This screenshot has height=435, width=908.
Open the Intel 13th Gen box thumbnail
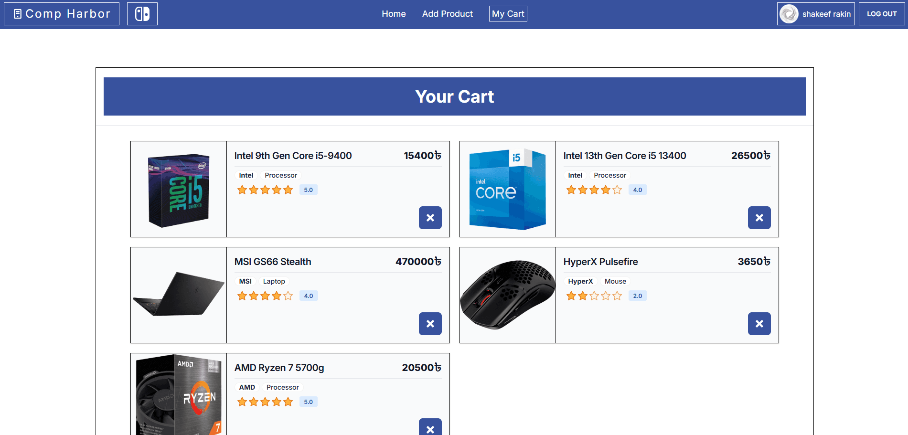click(507, 190)
